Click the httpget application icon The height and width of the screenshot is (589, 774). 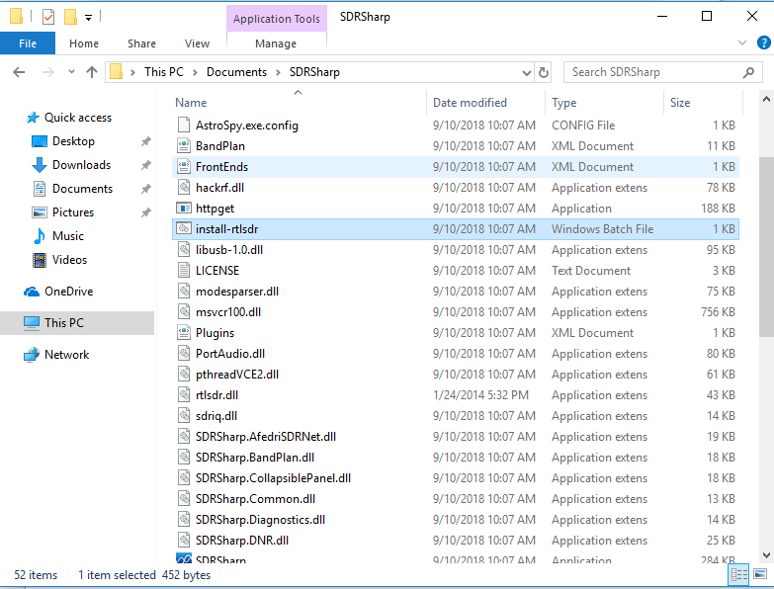[184, 209]
